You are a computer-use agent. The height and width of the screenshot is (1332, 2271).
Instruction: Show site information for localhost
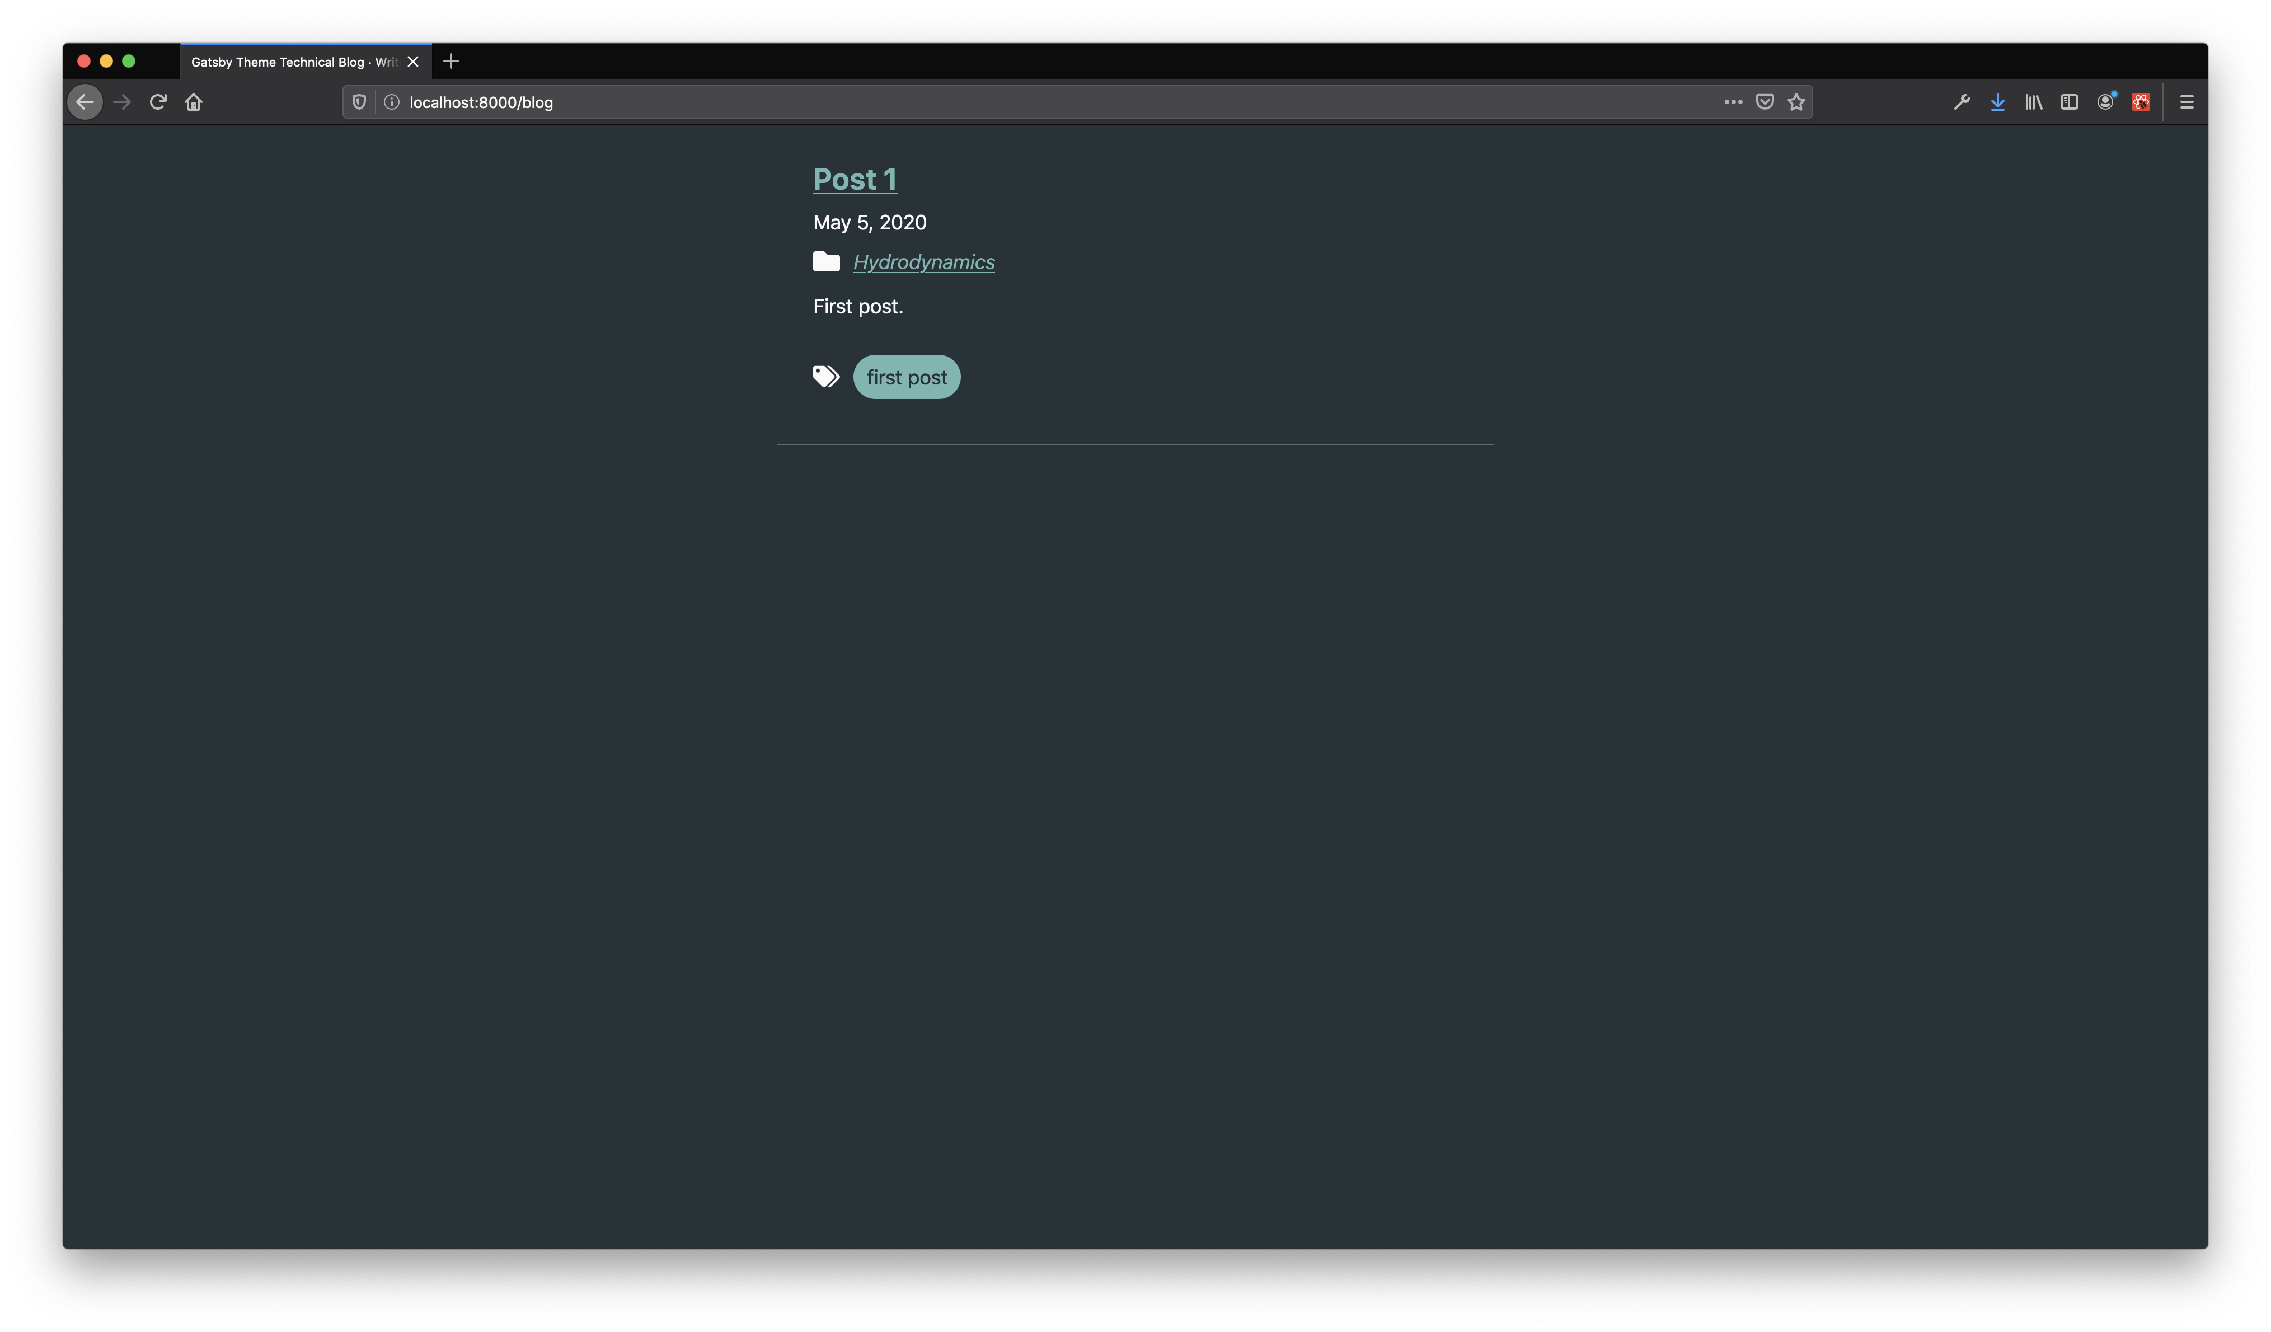(x=391, y=102)
